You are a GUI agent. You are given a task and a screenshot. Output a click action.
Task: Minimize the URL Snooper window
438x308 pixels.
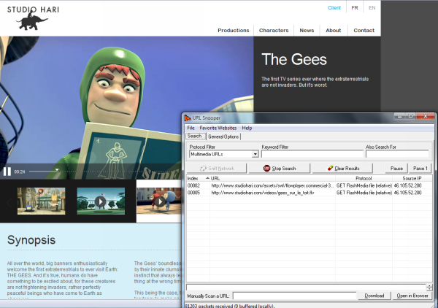(400, 116)
